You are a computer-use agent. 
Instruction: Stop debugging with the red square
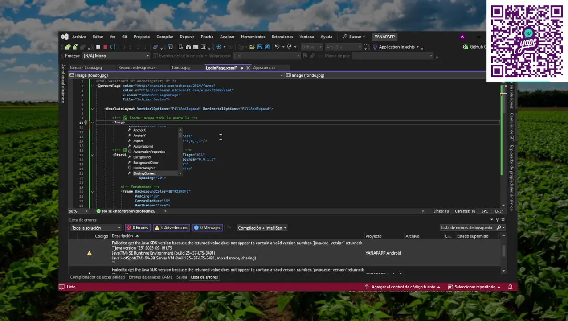[x=105, y=47]
